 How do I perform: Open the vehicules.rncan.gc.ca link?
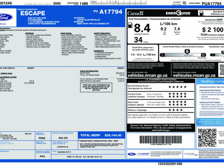[x=194, y=75]
